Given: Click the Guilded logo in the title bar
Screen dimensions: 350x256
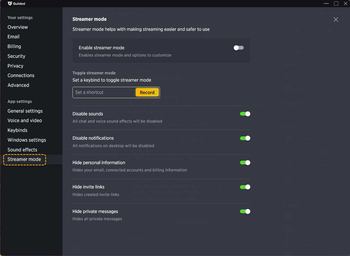Looking at the screenshot, I should [10, 4].
